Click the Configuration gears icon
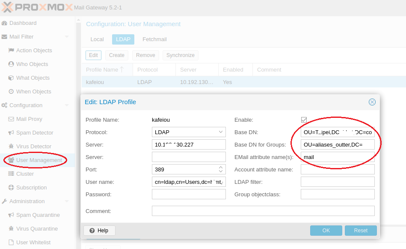This screenshot has width=406, height=249. pyautogui.click(x=4, y=105)
